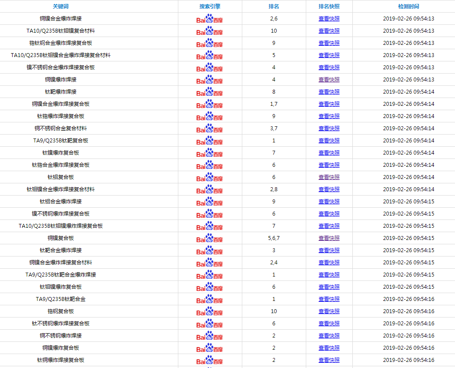Click Baidu logo in 钛铝合金爆炸焊接 row
Screen dimensions: 455x368
point(209,202)
